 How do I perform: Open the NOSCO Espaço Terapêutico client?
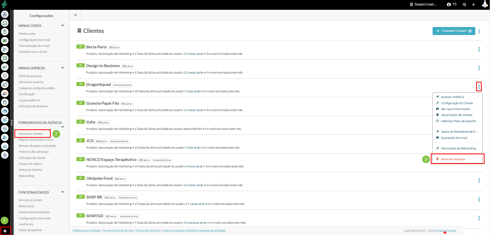(x=111, y=160)
